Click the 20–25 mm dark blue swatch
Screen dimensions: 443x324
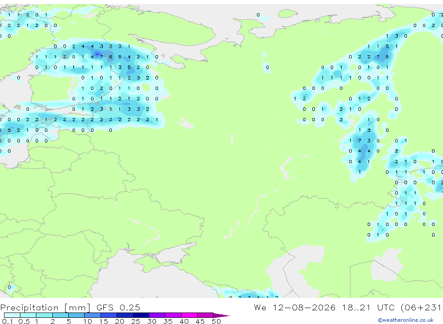pyautogui.click(x=125, y=315)
